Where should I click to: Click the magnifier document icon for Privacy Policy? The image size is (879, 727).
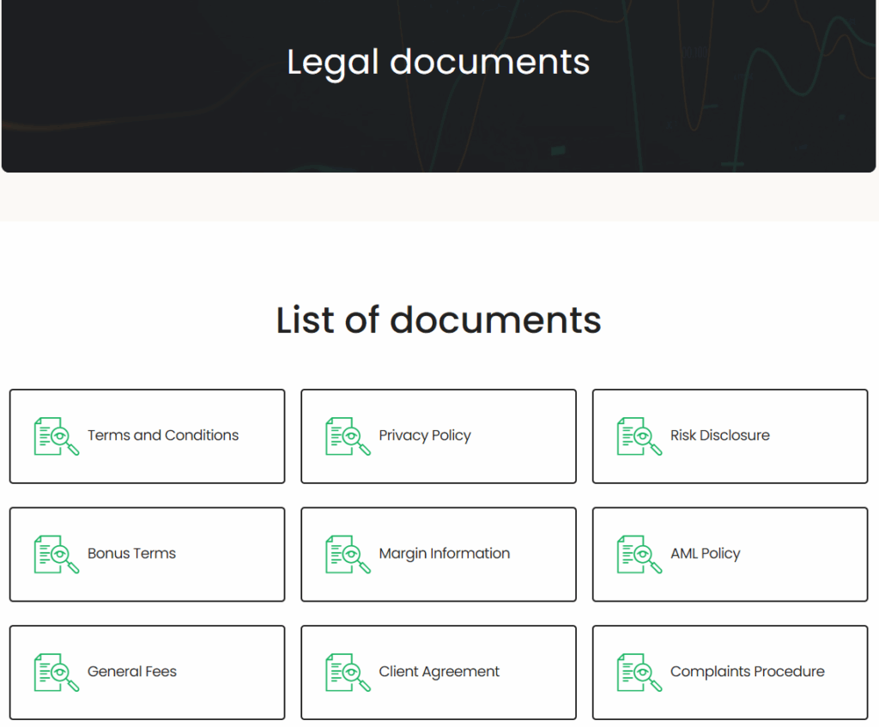tap(348, 436)
